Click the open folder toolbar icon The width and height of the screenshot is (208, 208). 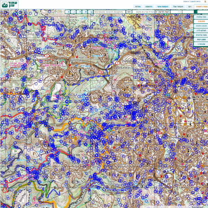click(90, 12)
